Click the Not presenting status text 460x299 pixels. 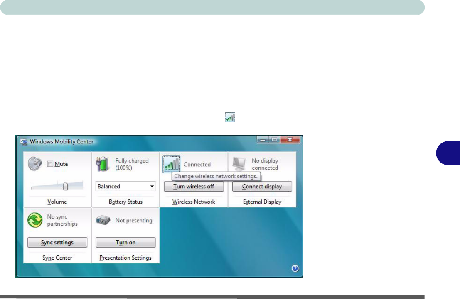click(x=134, y=221)
